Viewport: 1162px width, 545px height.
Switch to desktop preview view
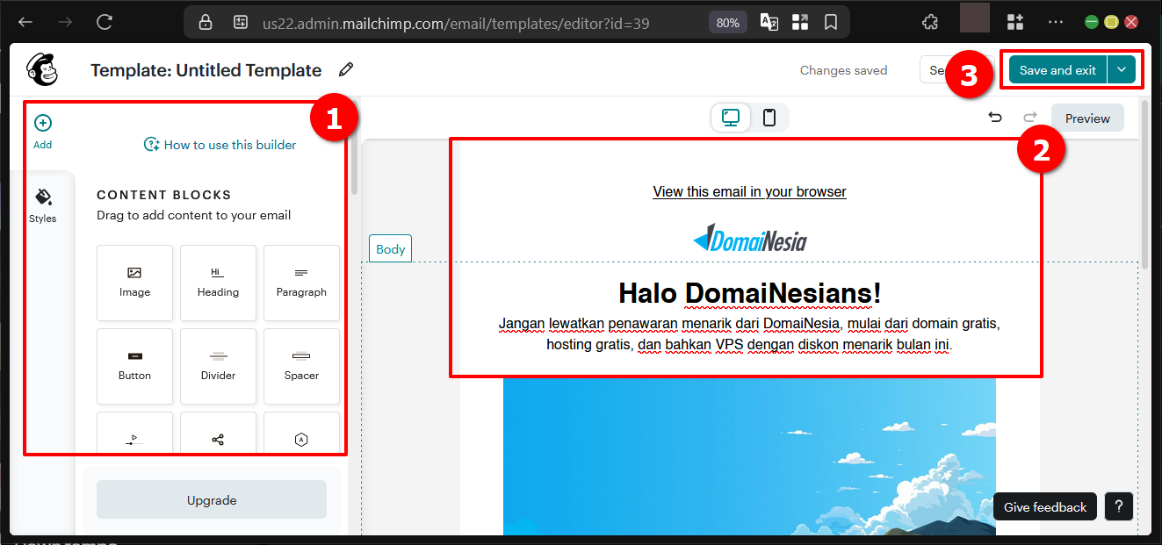point(730,117)
